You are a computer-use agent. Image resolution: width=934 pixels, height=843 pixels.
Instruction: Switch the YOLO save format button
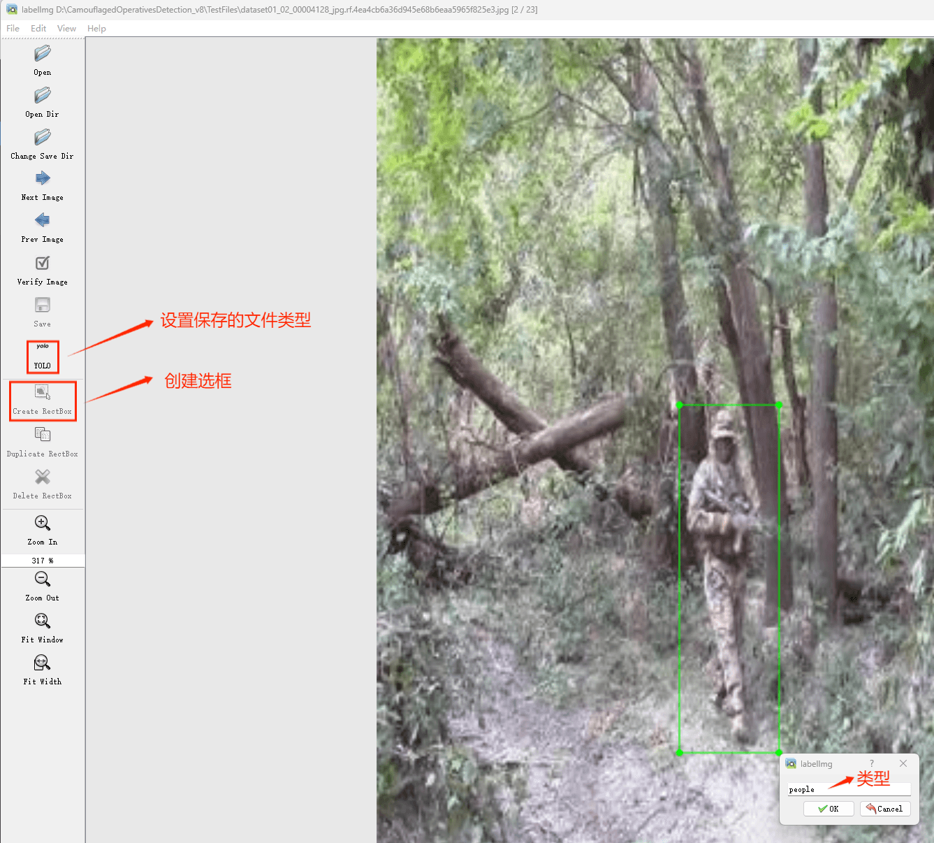pos(43,356)
